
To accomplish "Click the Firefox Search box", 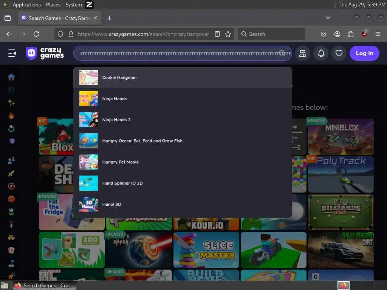I will tap(271, 34).
